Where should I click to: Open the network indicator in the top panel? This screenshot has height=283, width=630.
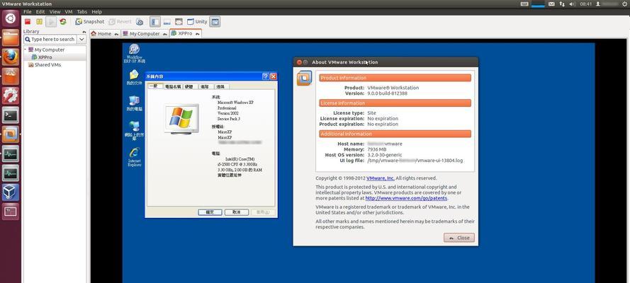562,4
